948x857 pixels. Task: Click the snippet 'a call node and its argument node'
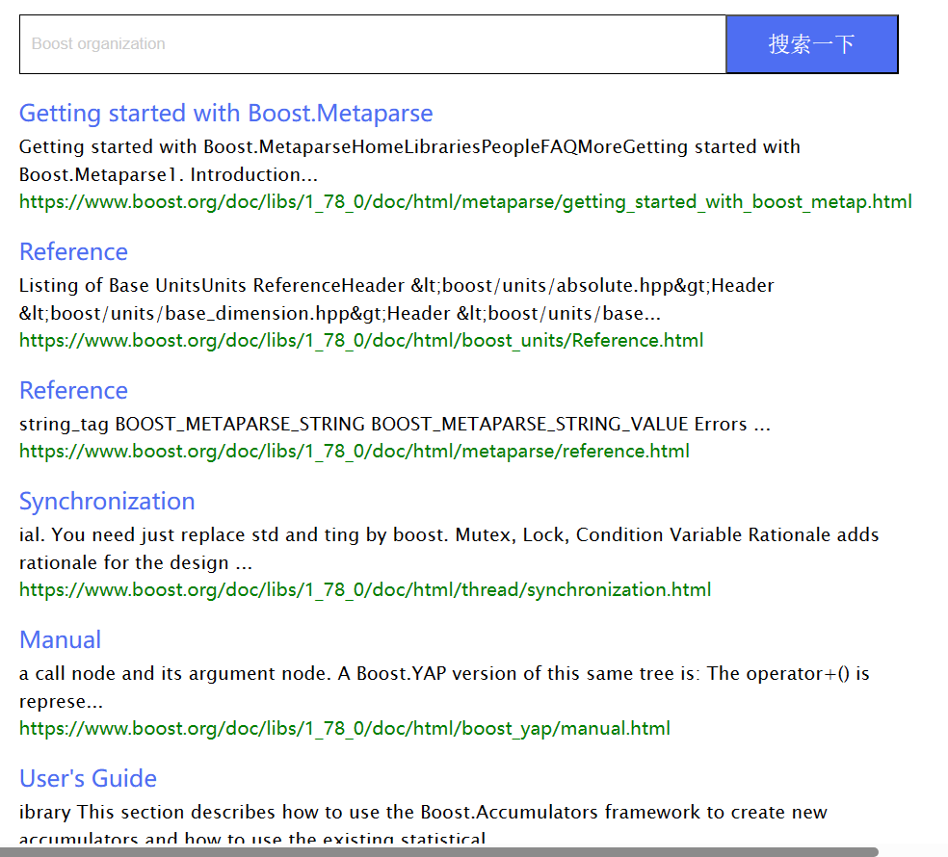click(444, 688)
